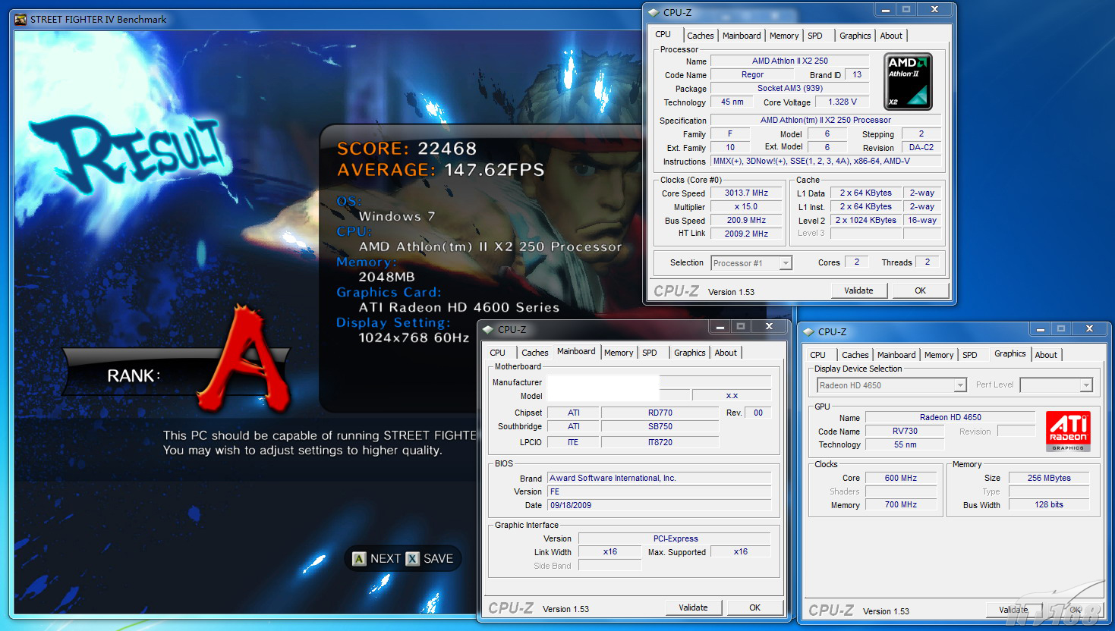This screenshot has width=1115, height=631.
Task: Open About tab in the Graphics CPU-Z window
Action: point(1046,355)
